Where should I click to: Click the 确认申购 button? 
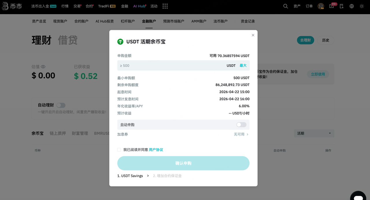(183, 163)
